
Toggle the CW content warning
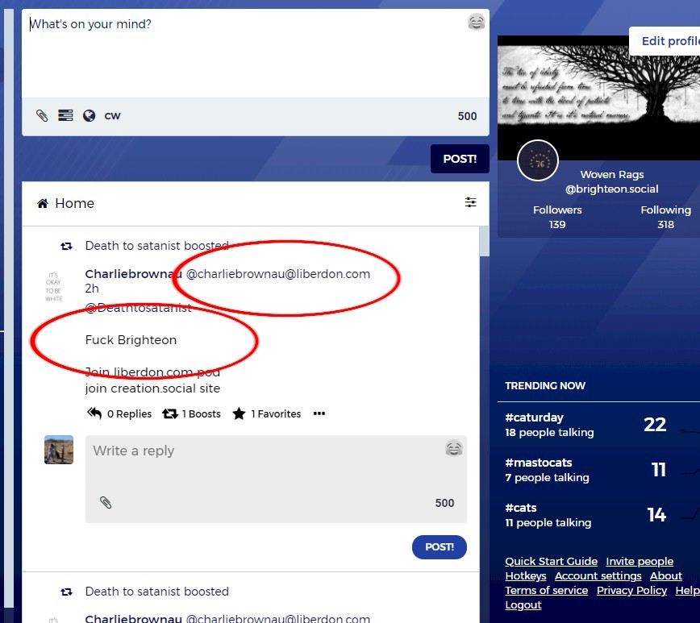[112, 116]
